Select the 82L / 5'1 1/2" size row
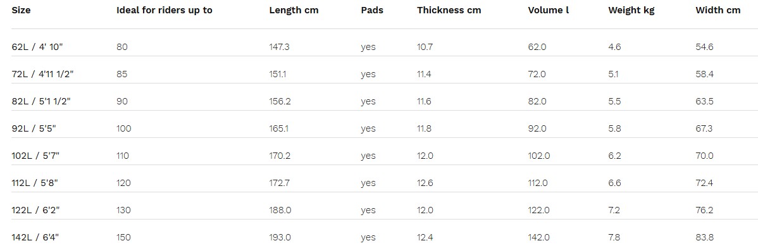758x248 pixels. pyautogui.click(x=379, y=101)
